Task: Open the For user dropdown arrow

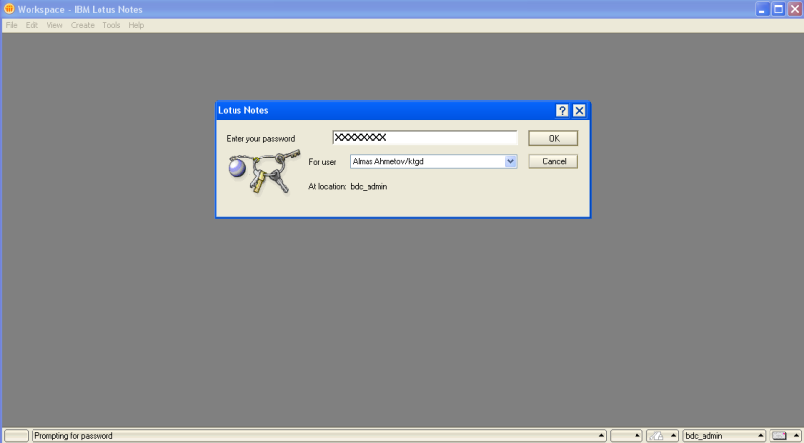Action: coord(510,161)
